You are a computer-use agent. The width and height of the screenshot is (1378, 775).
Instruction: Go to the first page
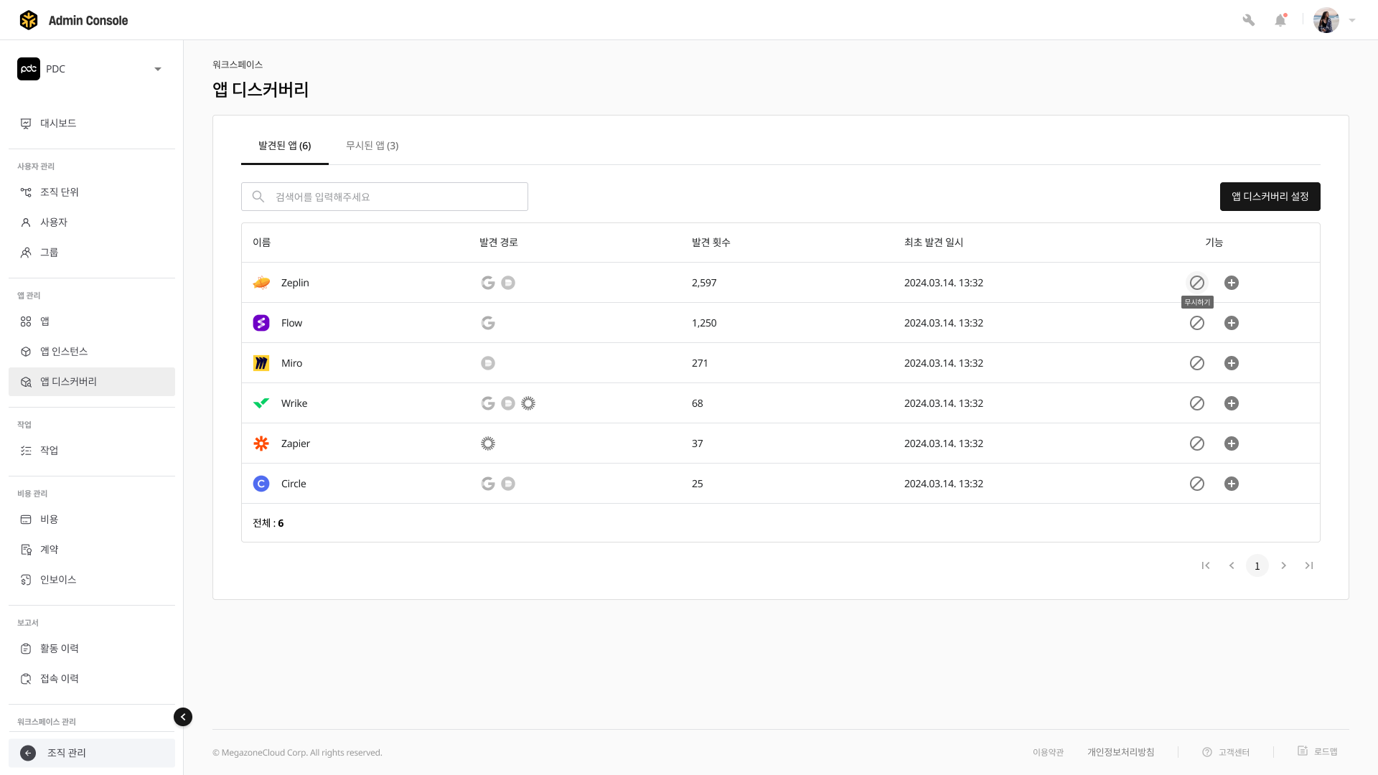(1206, 565)
